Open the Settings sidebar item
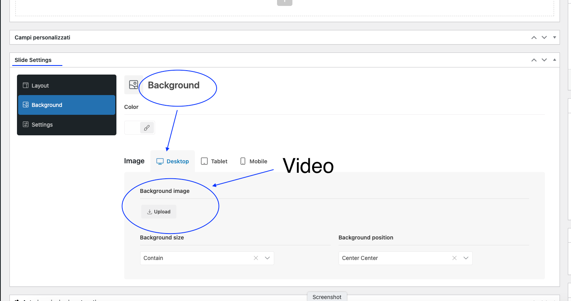The height and width of the screenshot is (301, 571). tap(67, 125)
